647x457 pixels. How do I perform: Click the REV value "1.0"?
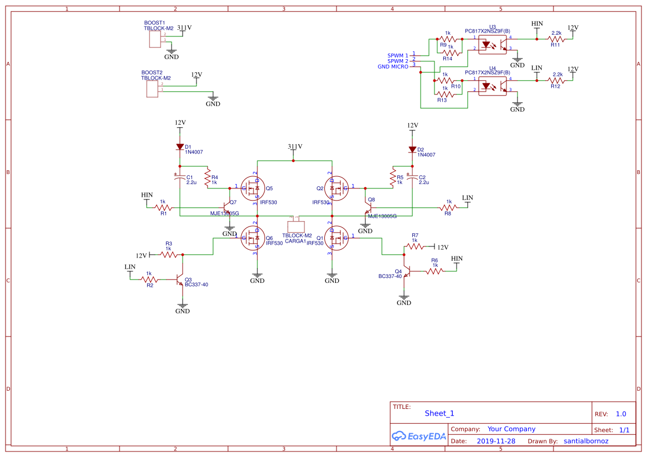point(621,414)
